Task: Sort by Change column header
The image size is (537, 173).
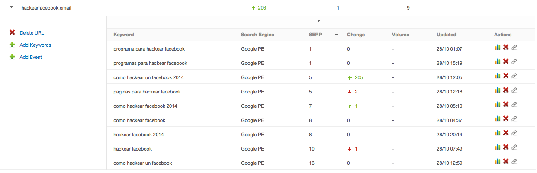Action: coord(356,35)
